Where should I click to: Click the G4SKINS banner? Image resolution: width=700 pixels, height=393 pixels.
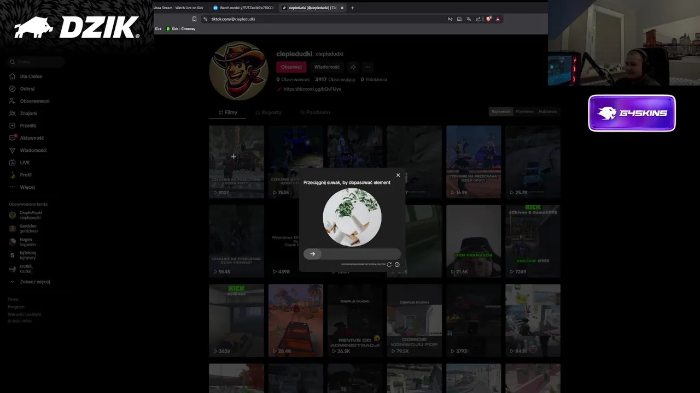point(632,114)
